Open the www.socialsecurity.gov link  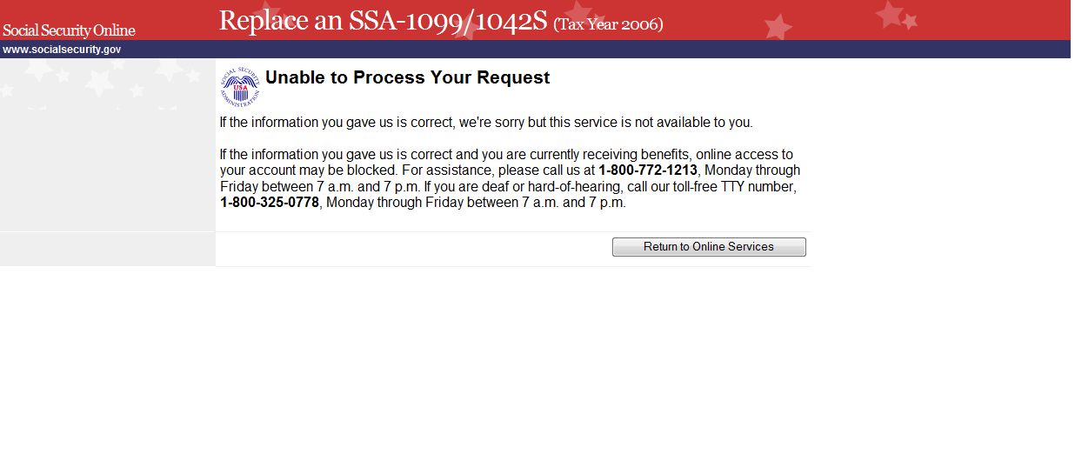62,50
